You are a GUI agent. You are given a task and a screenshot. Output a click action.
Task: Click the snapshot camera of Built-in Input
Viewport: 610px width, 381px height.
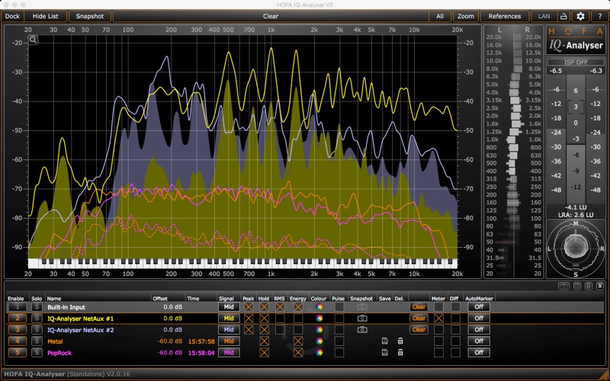[x=361, y=307]
